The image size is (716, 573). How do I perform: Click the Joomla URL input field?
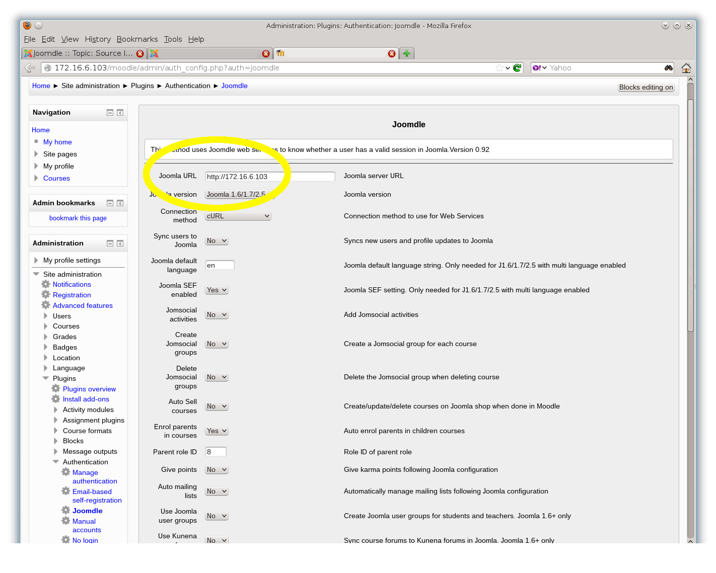[270, 177]
